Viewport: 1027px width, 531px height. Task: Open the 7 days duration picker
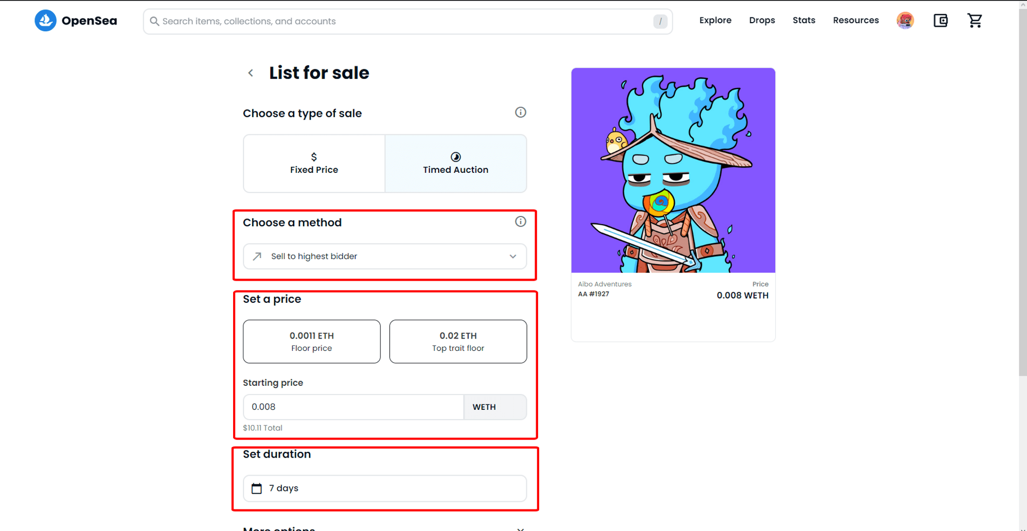385,488
